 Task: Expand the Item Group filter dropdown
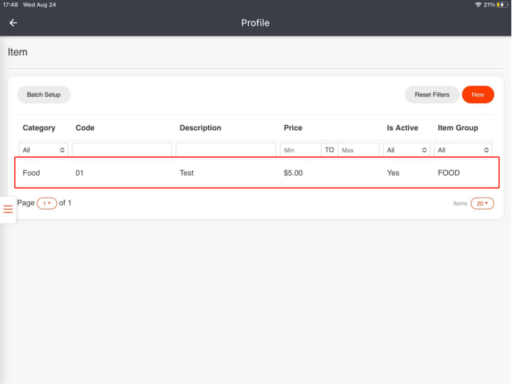[464, 150]
